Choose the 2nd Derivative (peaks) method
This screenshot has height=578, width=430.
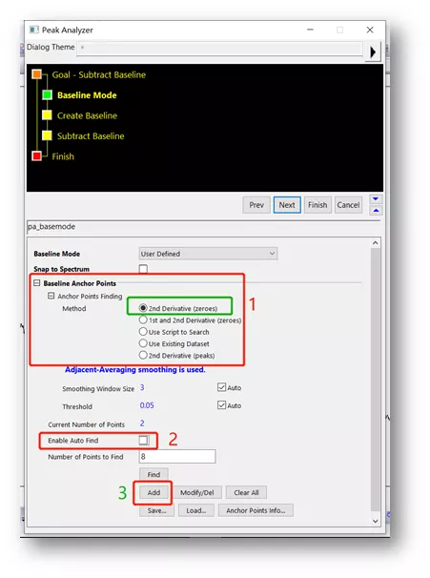pos(143,355)
